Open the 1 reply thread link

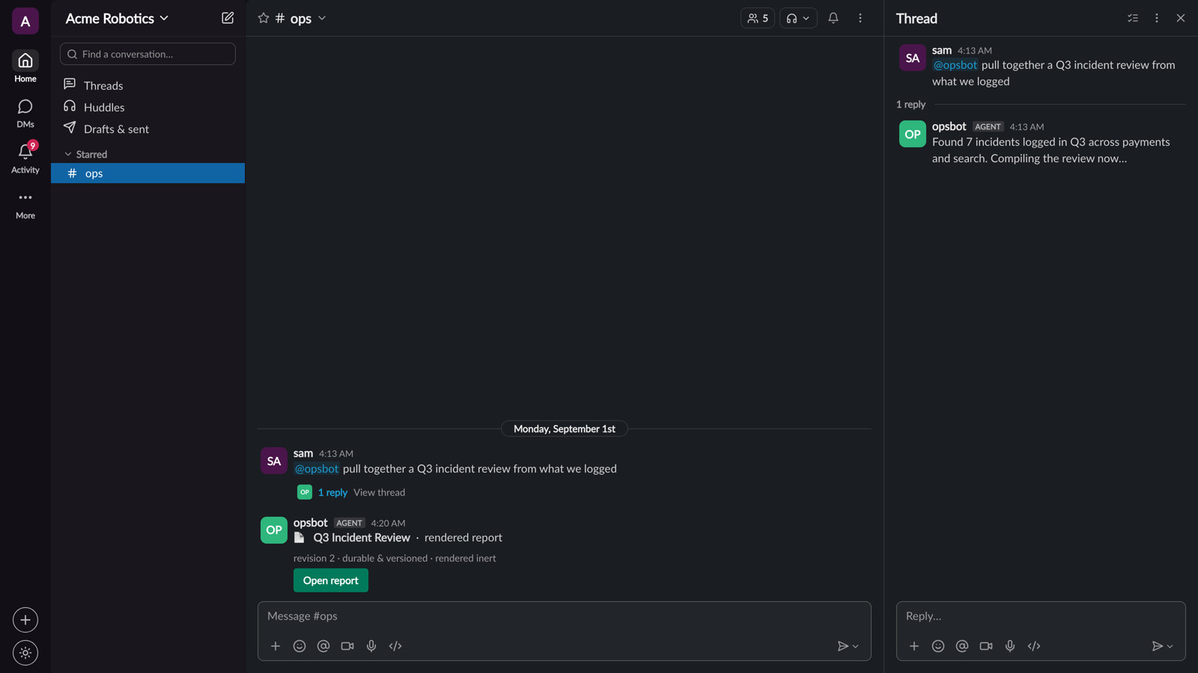click(x=332, y=492)
